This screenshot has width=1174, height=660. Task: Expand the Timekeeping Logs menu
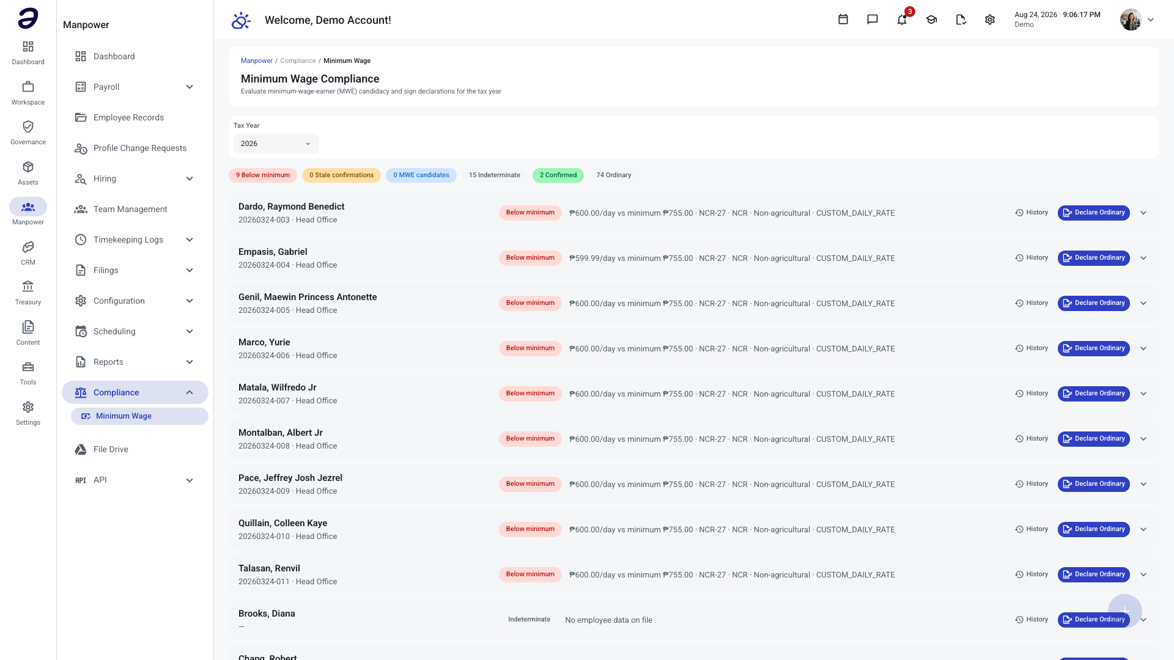(135, 240)
